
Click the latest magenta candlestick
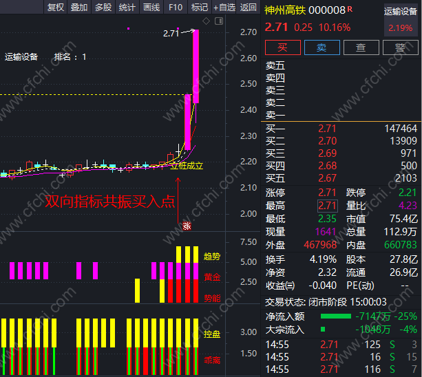(196, 66)
